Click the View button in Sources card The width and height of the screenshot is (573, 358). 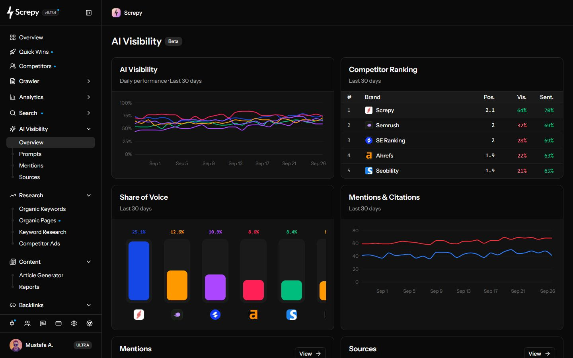539,353
